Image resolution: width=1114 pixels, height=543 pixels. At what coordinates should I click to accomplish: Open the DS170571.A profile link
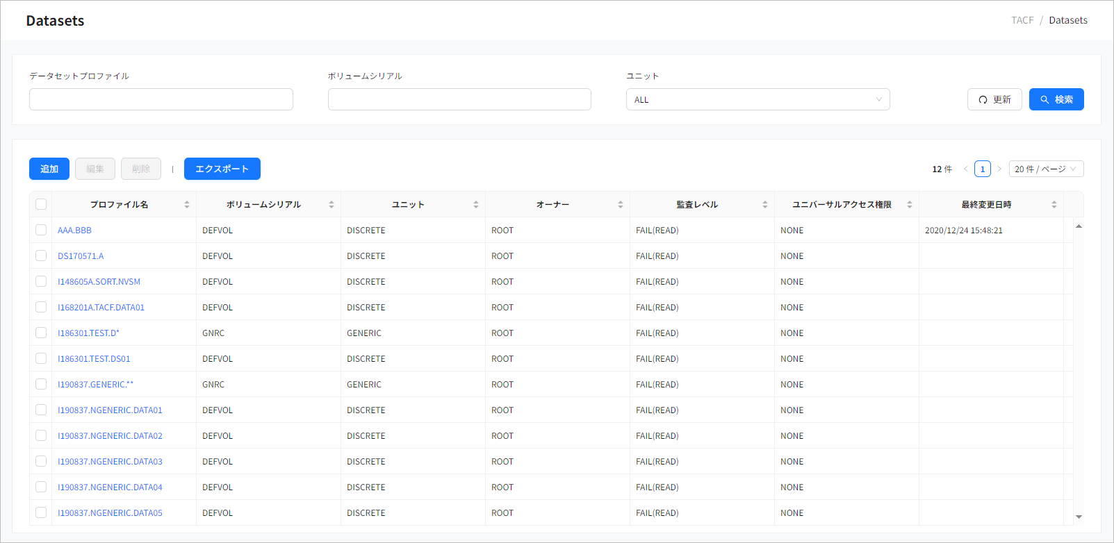pyautogui.click(x=81, y=256)
